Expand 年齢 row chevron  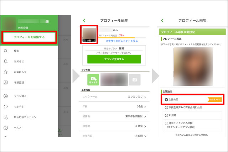pyautogui.click(x=145, y=107)
